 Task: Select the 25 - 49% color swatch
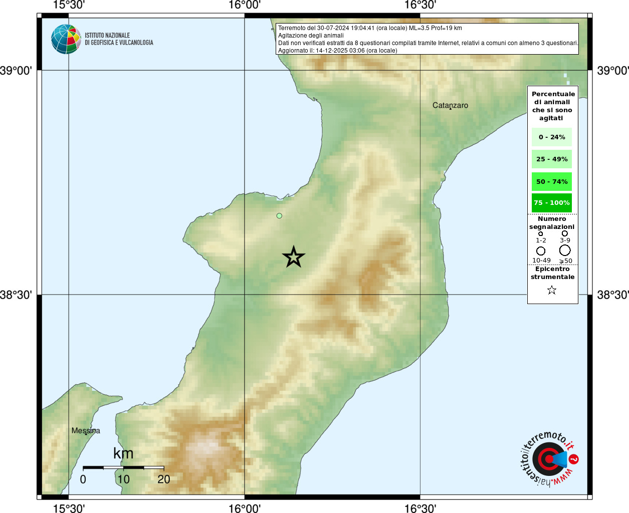[552, 159]
